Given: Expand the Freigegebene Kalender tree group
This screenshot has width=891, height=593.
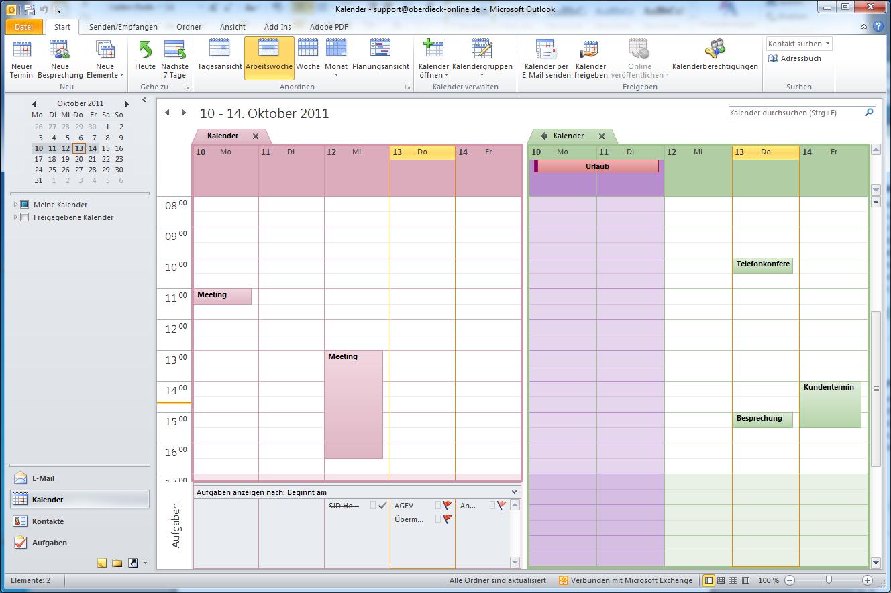Looking at the screenshot, I should pos(15,217).
